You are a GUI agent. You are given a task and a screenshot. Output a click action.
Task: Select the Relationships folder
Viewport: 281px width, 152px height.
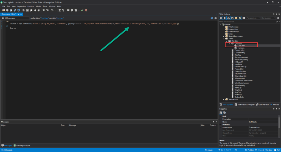point(233,32)
